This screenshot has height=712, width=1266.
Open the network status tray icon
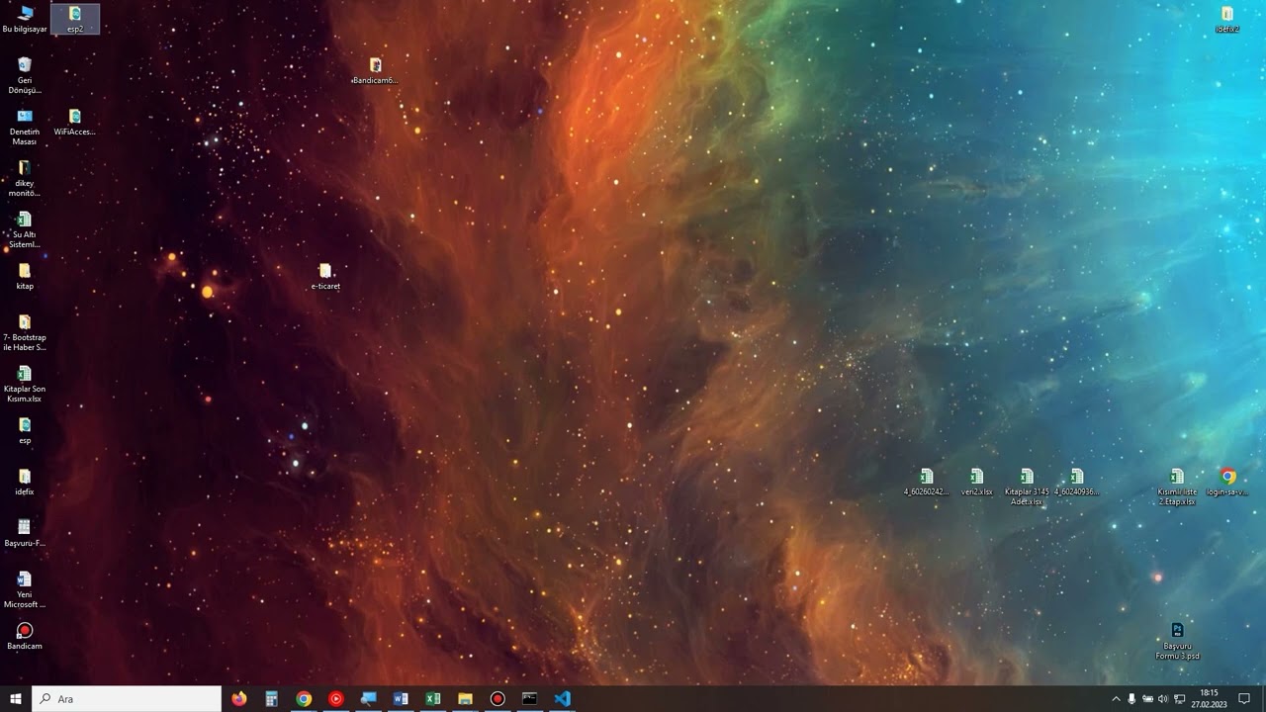(x=1180, y=699)
